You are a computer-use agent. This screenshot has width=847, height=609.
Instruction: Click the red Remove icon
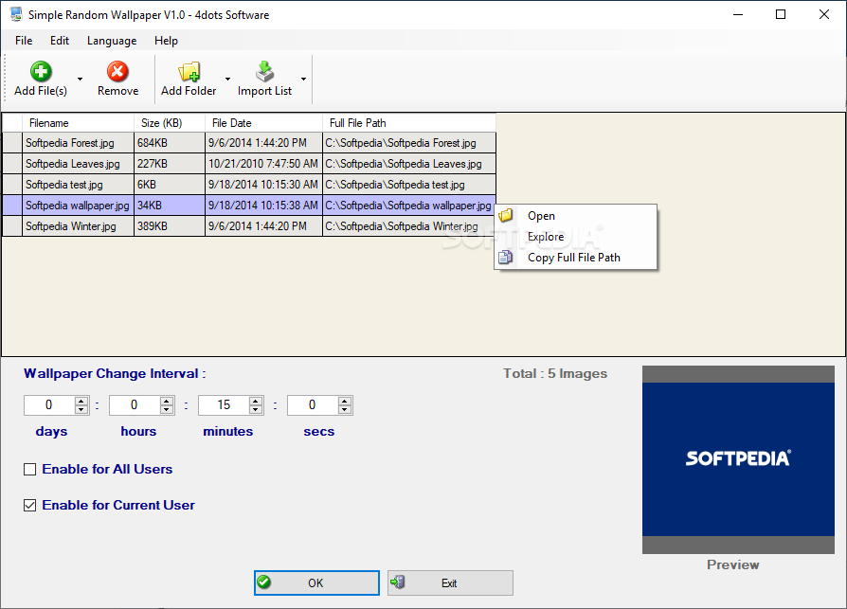[x=117, y=71]
